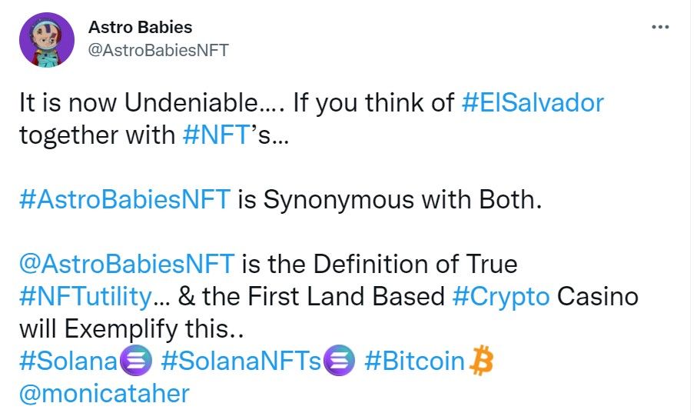697x413 pixels.
Task: Click the #SolanaNFTs hashtag
Action: [241, 361]
